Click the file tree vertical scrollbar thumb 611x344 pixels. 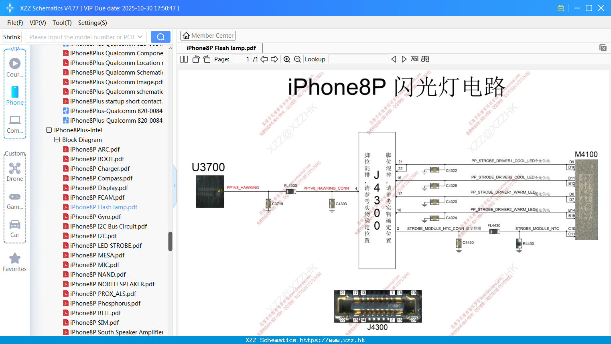pos(170,241)
